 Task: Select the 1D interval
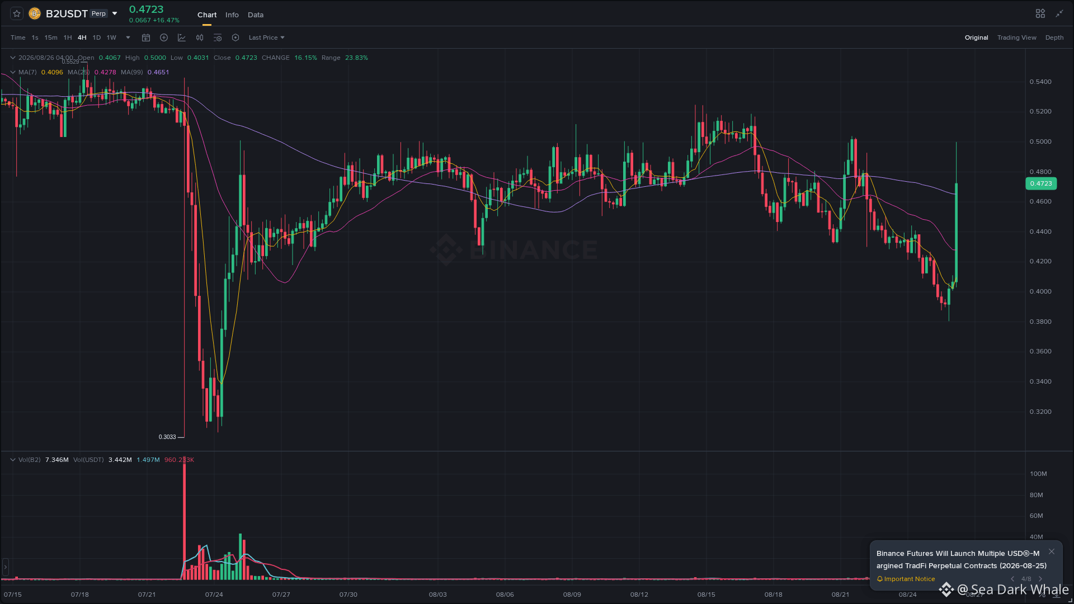pyautogui.click(x=97, y=37)
